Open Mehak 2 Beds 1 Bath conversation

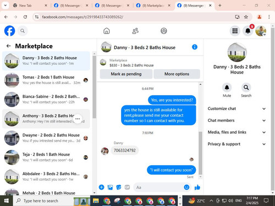coord(46,192)
